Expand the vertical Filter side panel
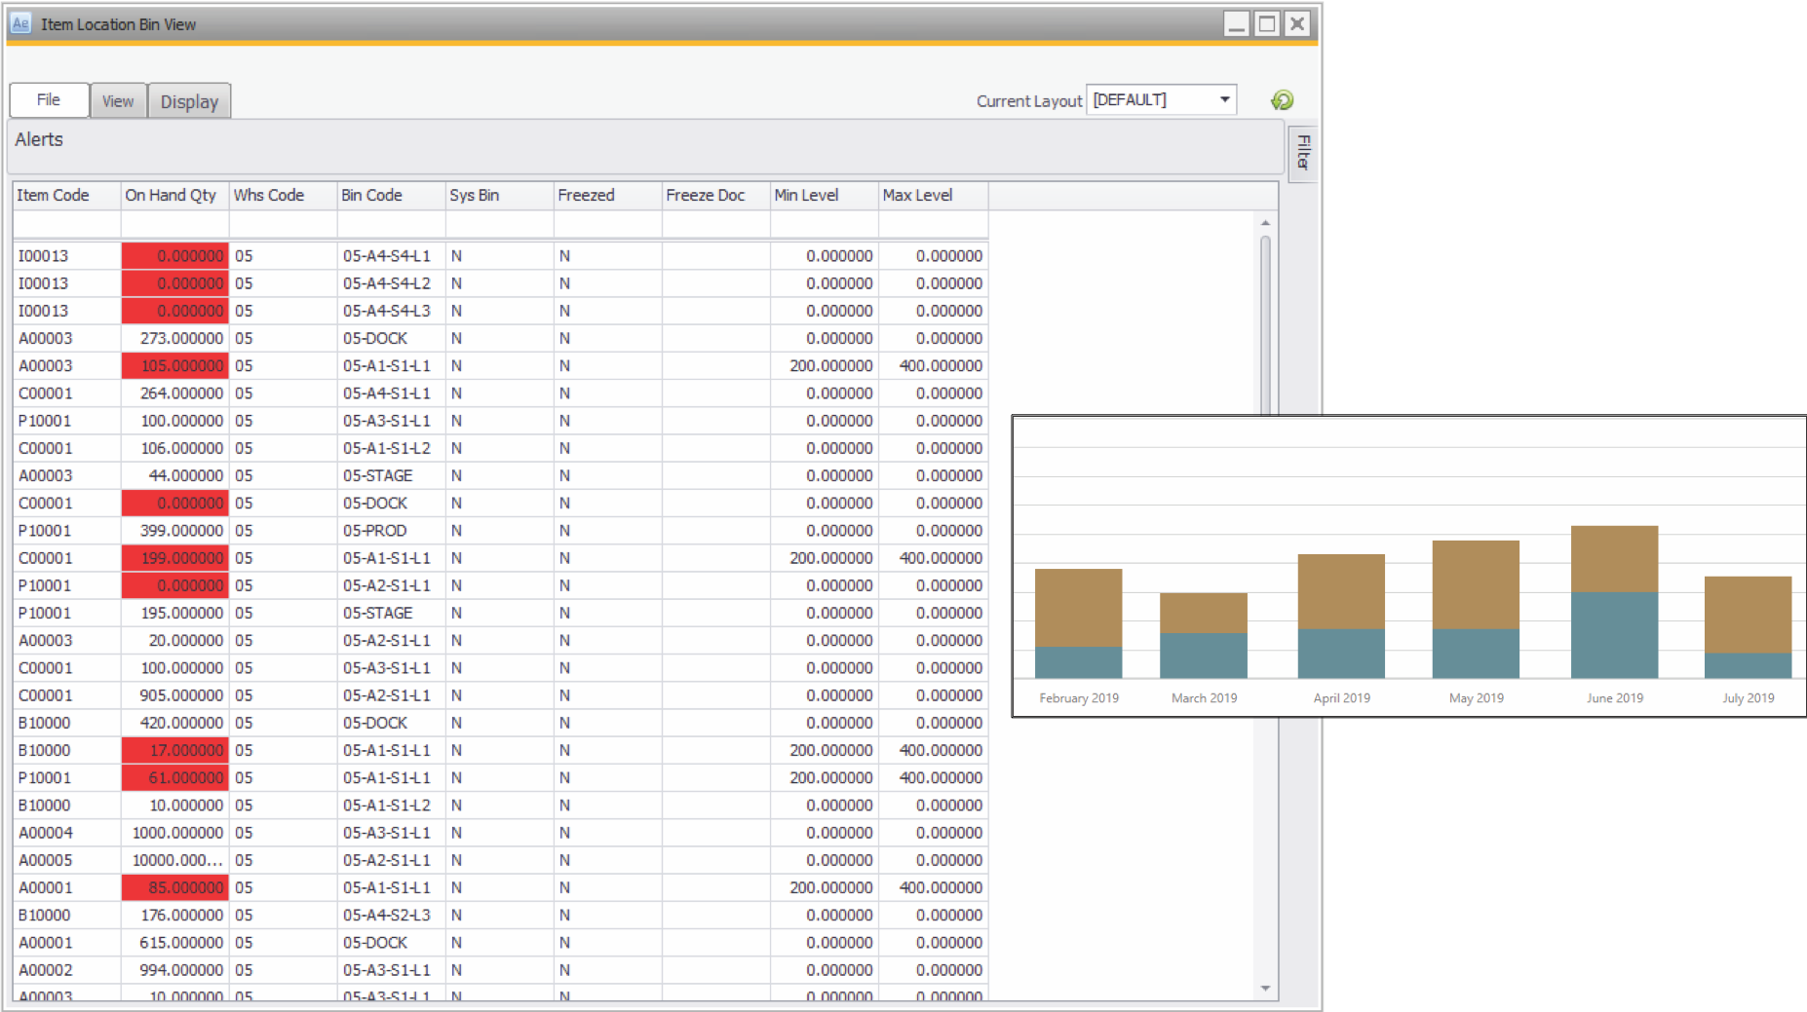 tap(1303, 153)
